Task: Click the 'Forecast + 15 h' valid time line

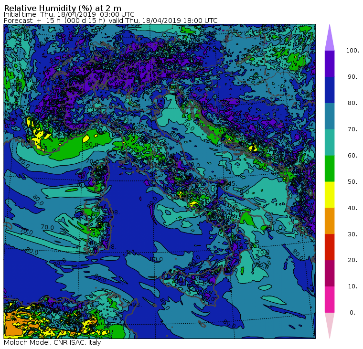Action: tap(111, 21)
